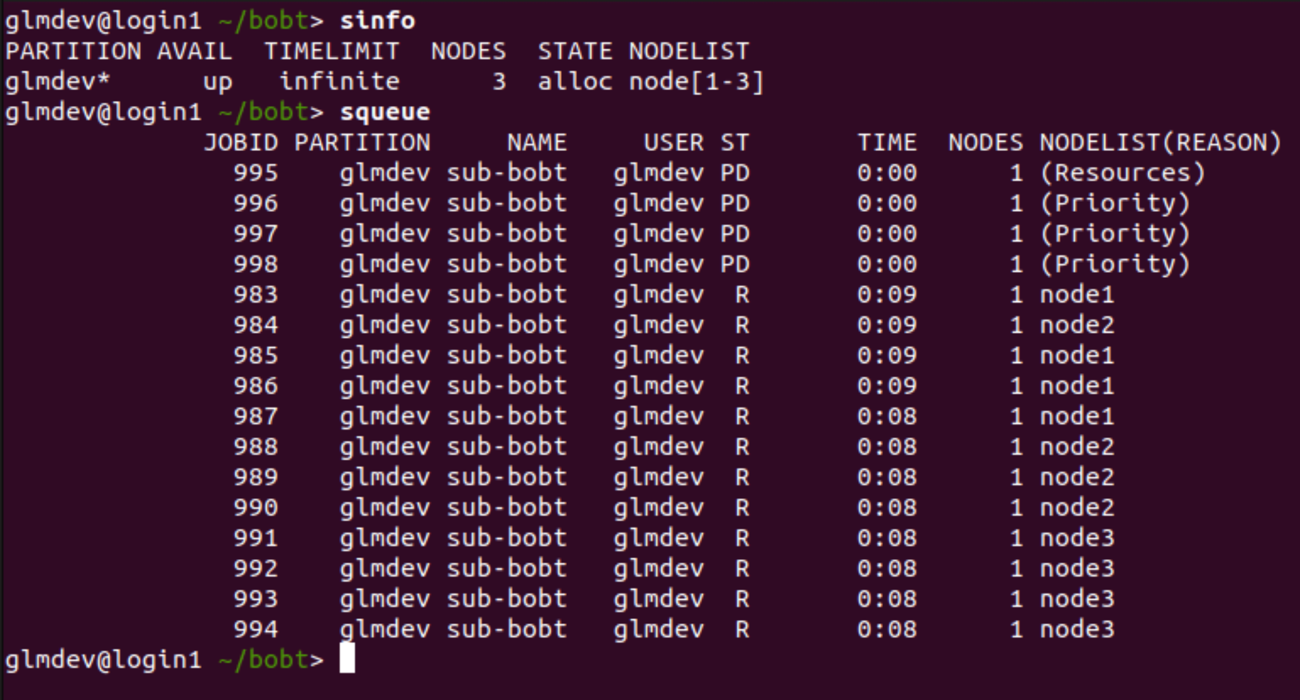
Task: Select job ID 990
Action: coord(256,508)
